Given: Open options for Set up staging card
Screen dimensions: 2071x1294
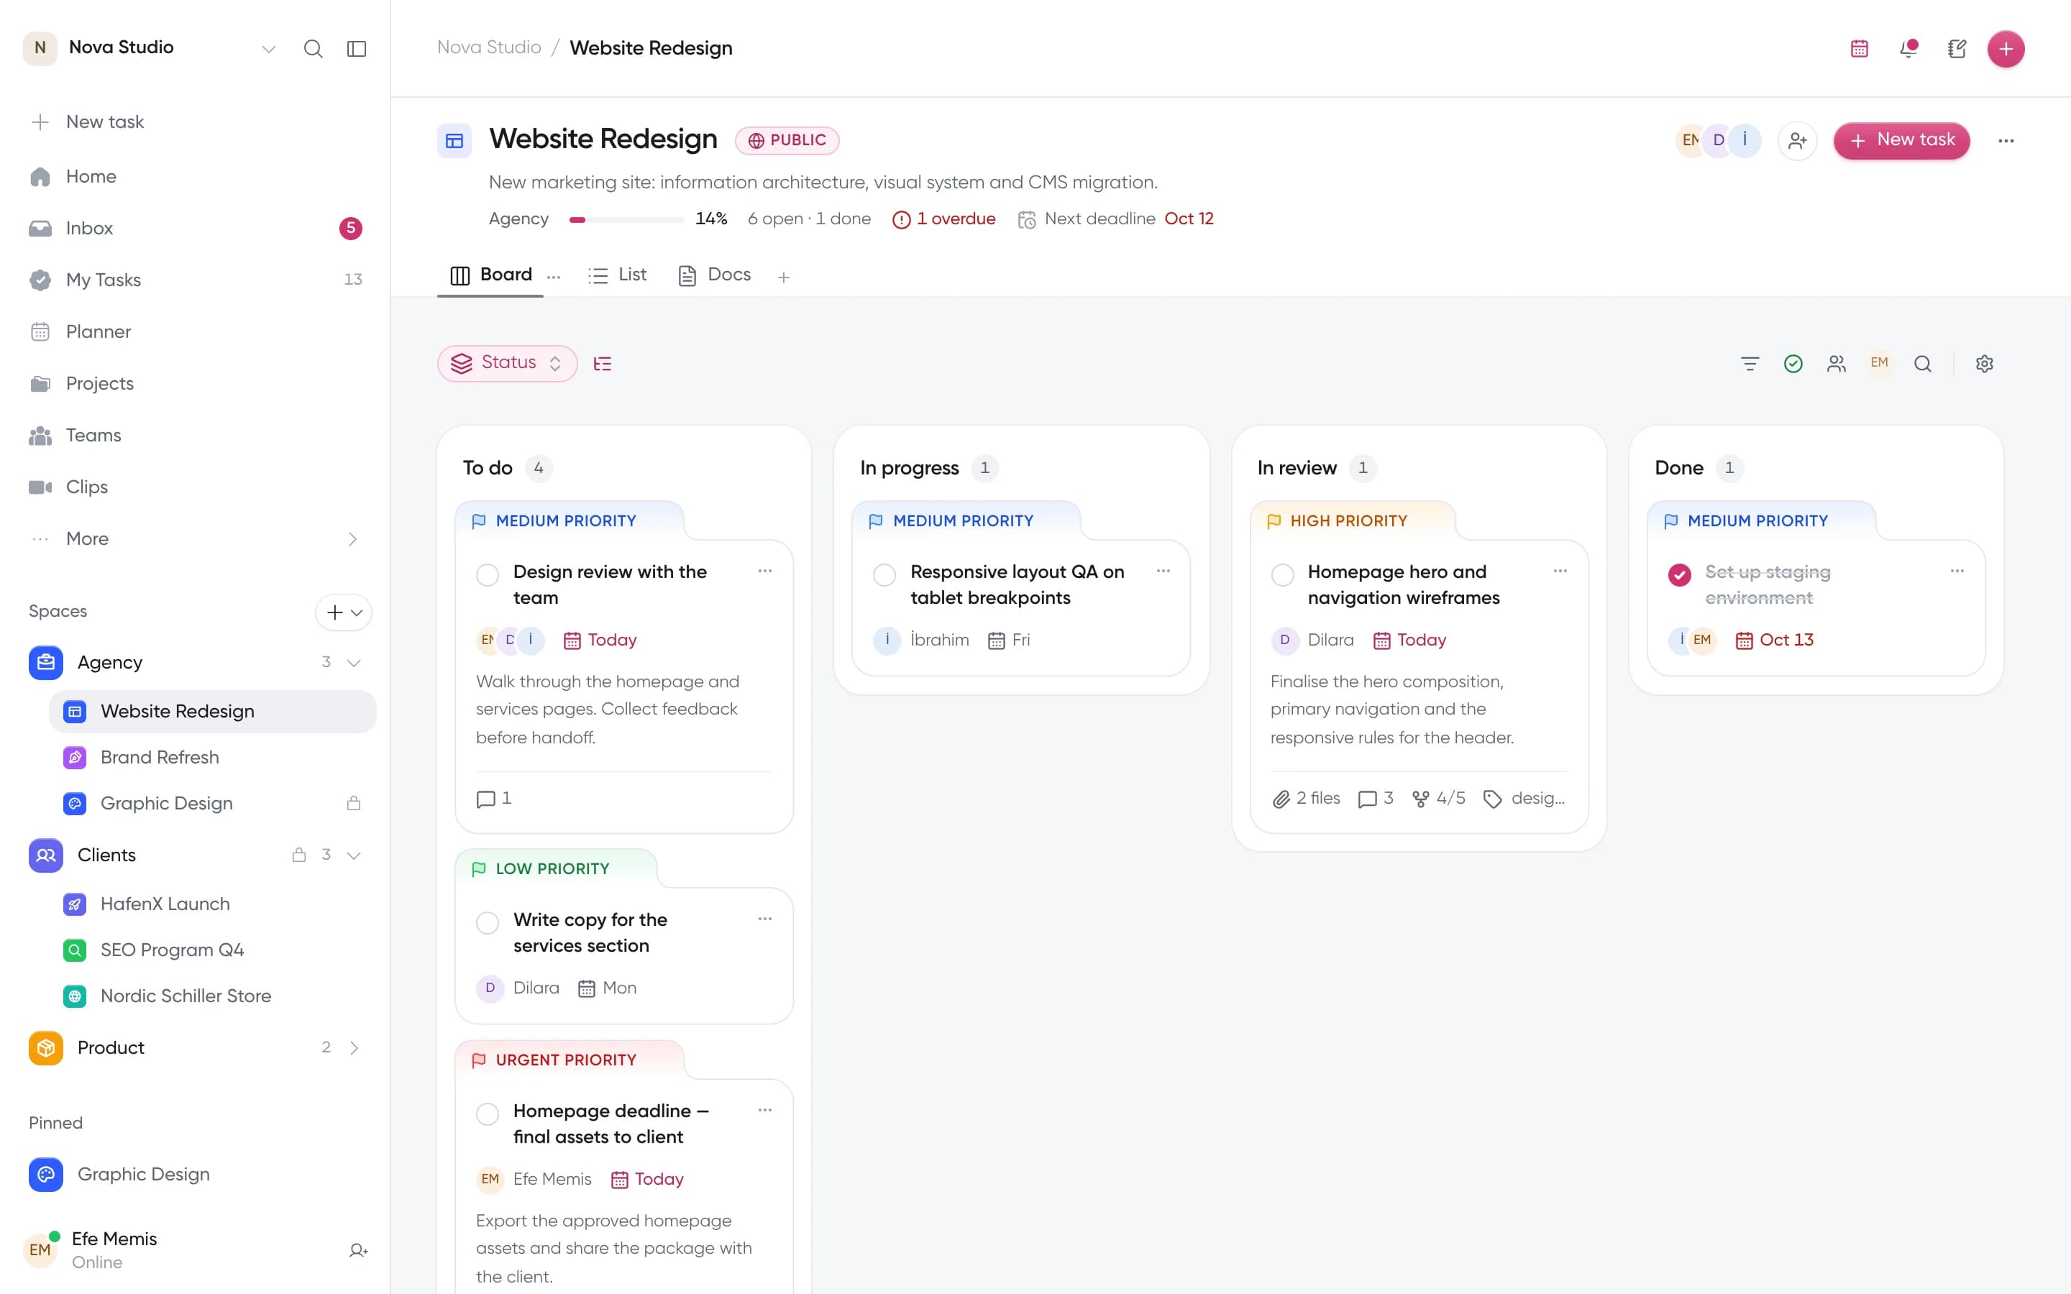Looking at the screenshot, I should [x=1957, y=571].
